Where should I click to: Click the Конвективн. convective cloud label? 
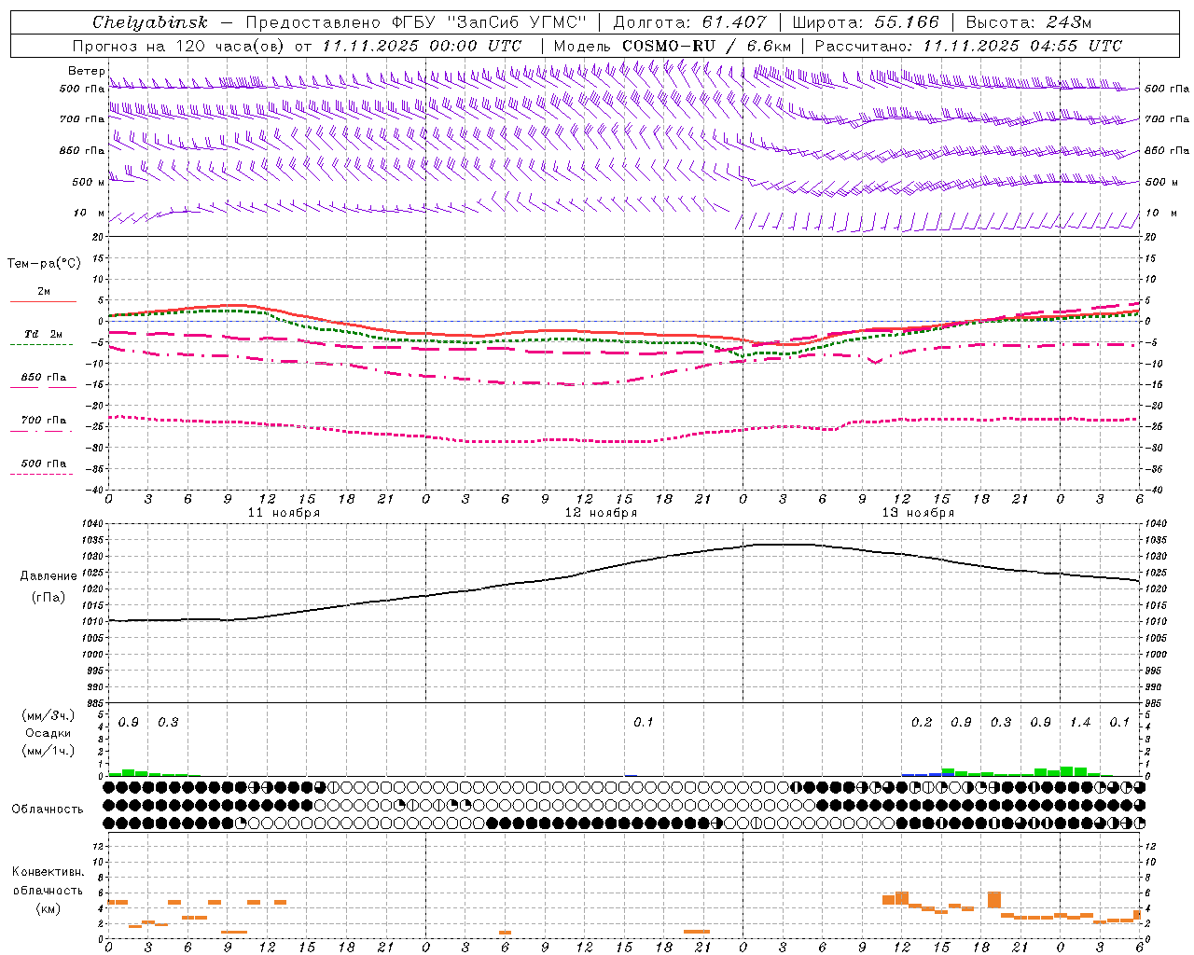[48, 872]
